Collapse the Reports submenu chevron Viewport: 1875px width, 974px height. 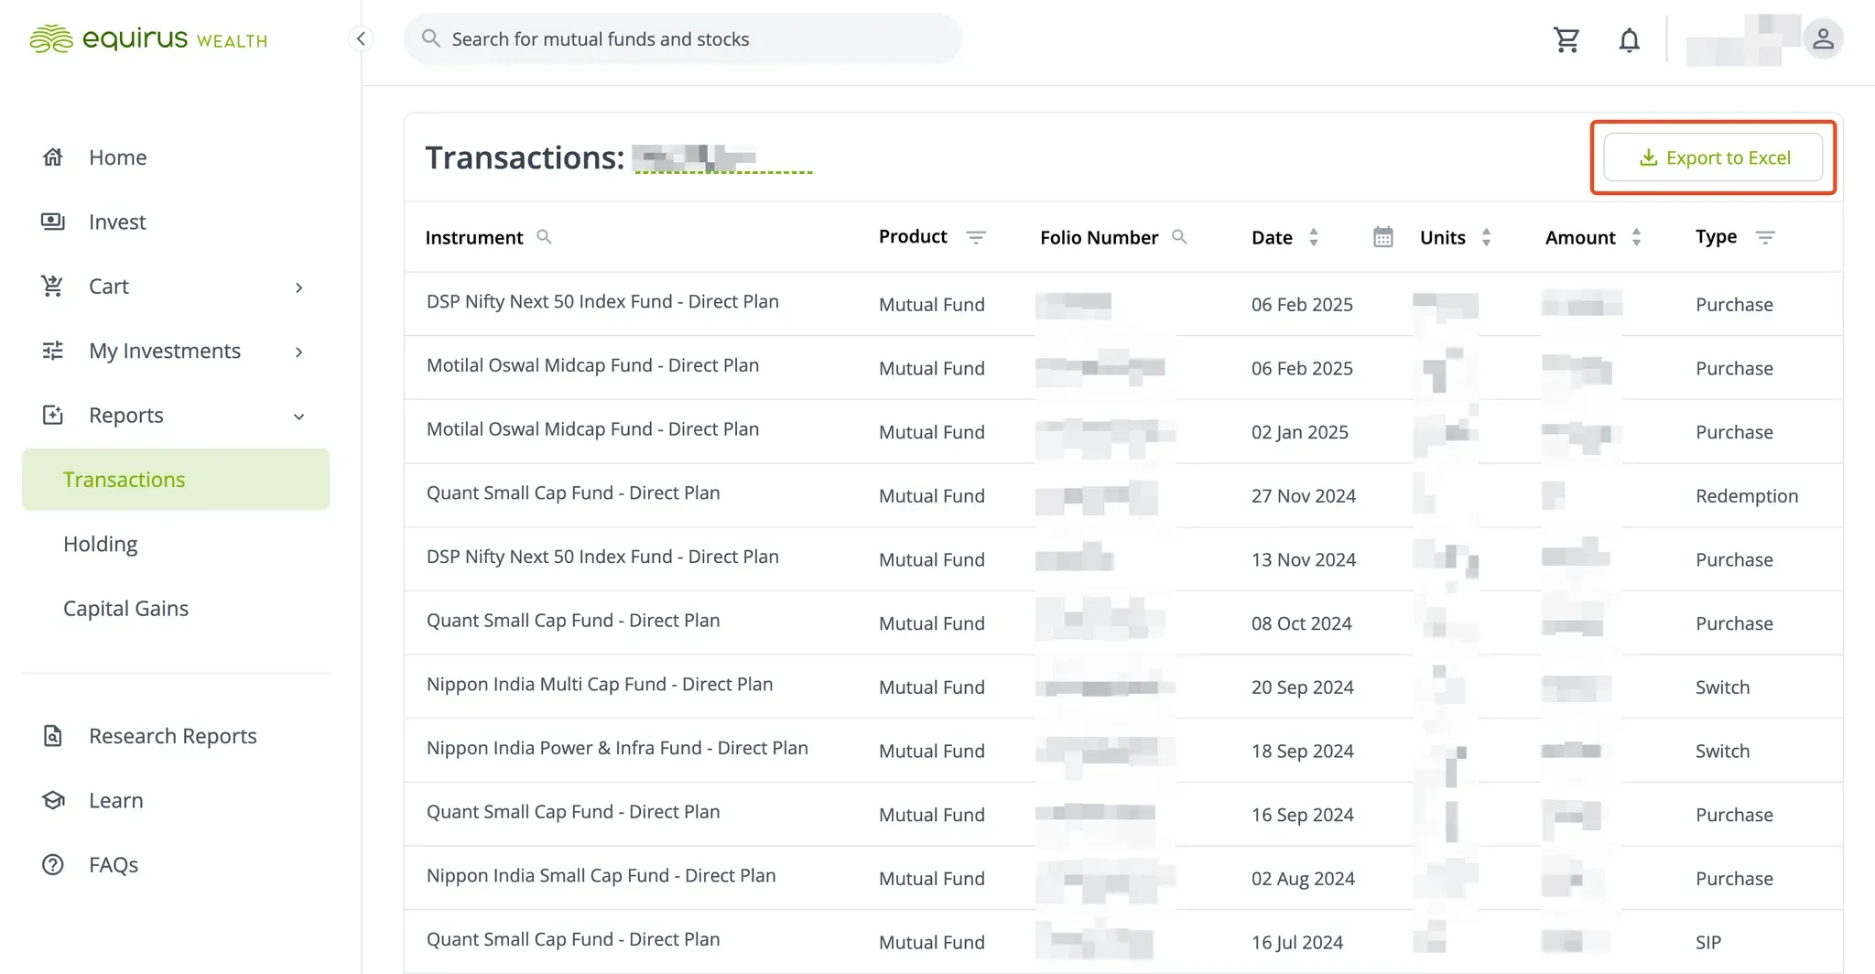click(x=298, y=417)
